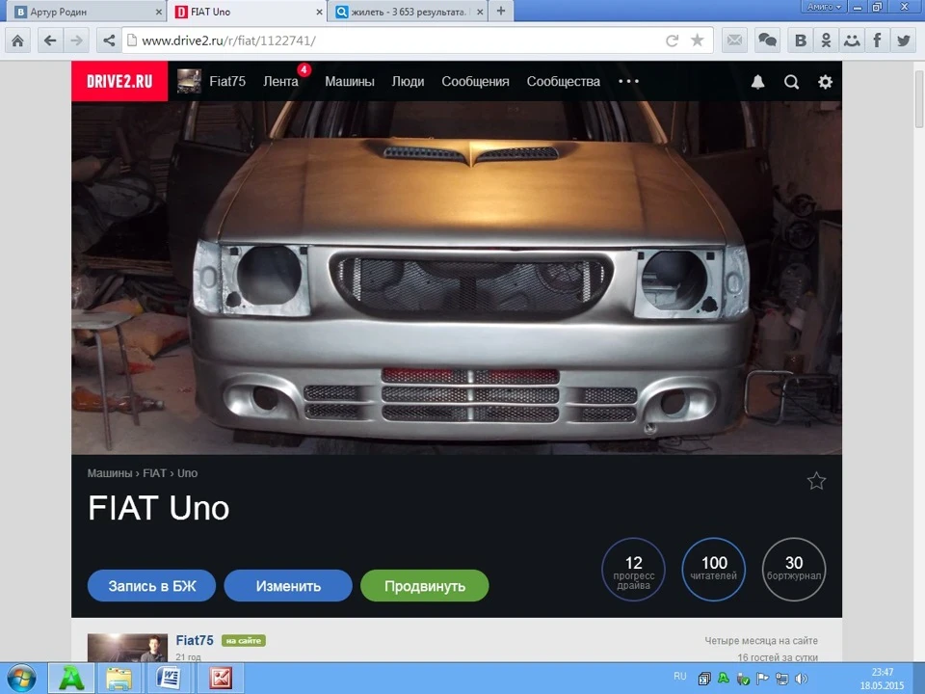This screenshot has width=925, height=694.
Task: Open FIAT breadcrumb link
Action: pyautogui.click(x=154, y=473)
